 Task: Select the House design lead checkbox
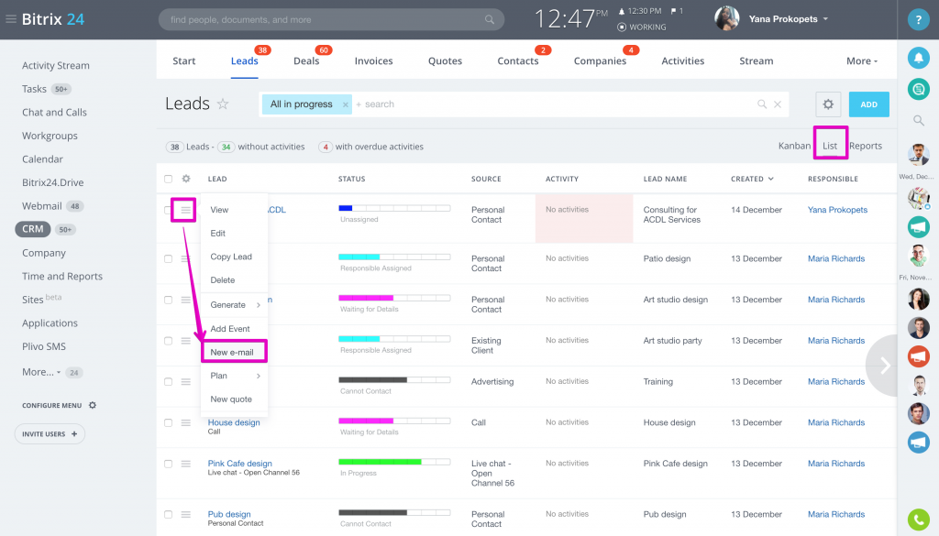(169, 423)
